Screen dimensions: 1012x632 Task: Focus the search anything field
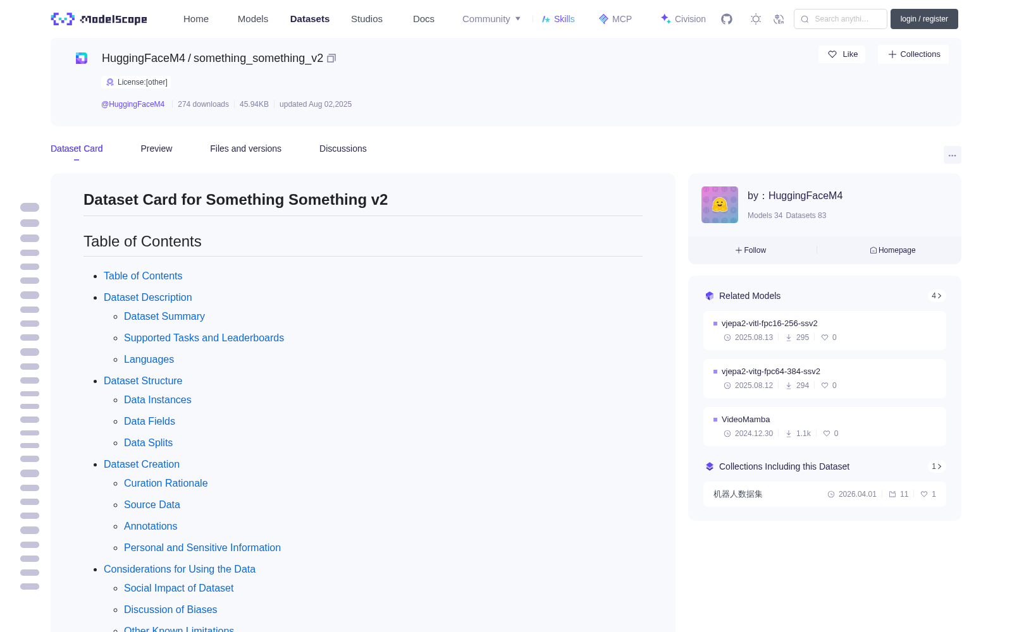coord(841,19)
